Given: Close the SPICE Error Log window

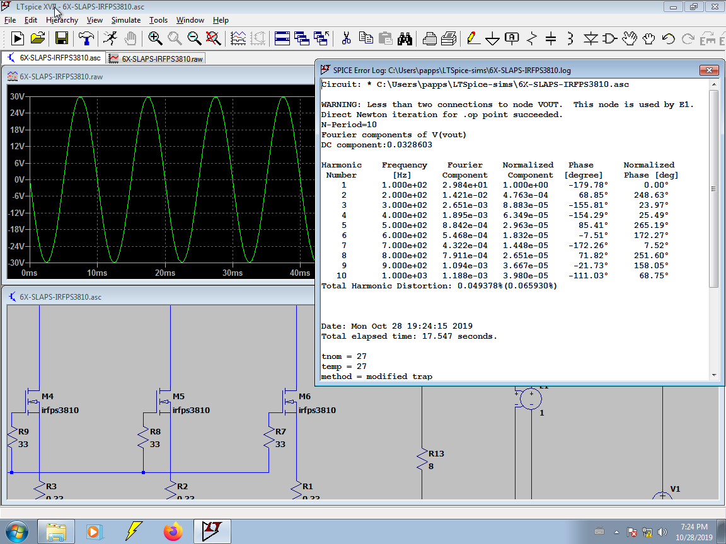Looking at the screenshot, I should tap(709, 70).
